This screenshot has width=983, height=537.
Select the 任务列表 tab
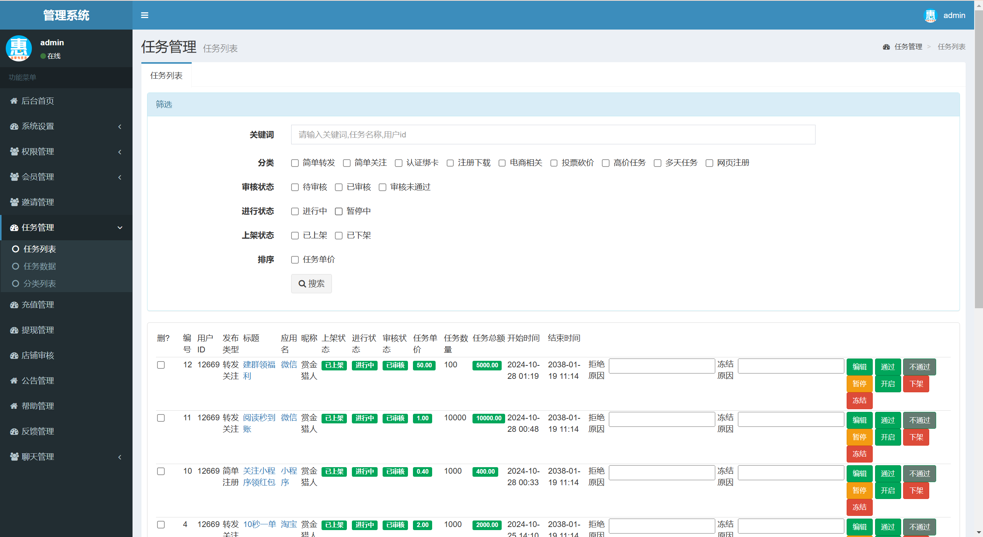click(x=166, y=76)
